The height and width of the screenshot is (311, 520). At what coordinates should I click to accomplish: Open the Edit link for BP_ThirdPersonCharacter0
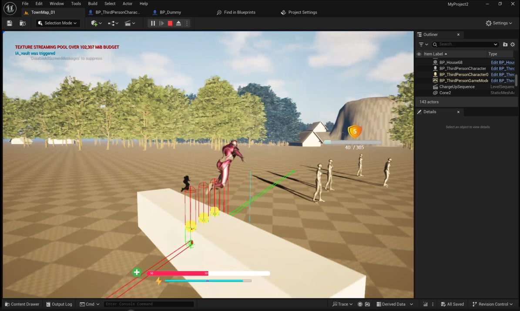[x=503, y=74]
